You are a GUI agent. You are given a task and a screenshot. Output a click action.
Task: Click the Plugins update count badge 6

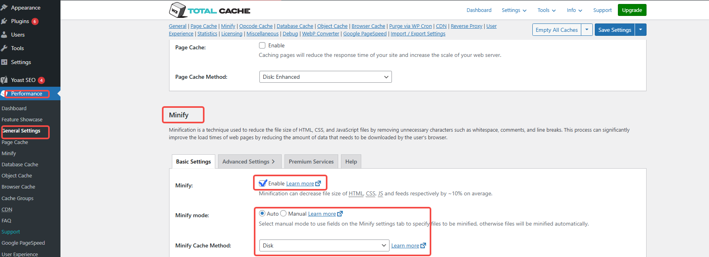tap(35, 21)
